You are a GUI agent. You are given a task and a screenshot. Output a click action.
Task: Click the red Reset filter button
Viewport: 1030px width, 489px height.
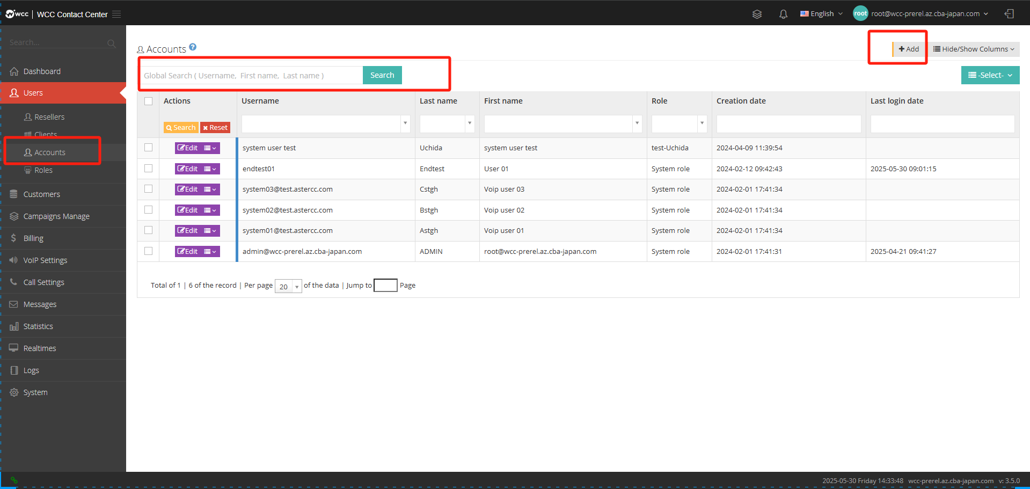pyautogui.click(x=215, y=128)
